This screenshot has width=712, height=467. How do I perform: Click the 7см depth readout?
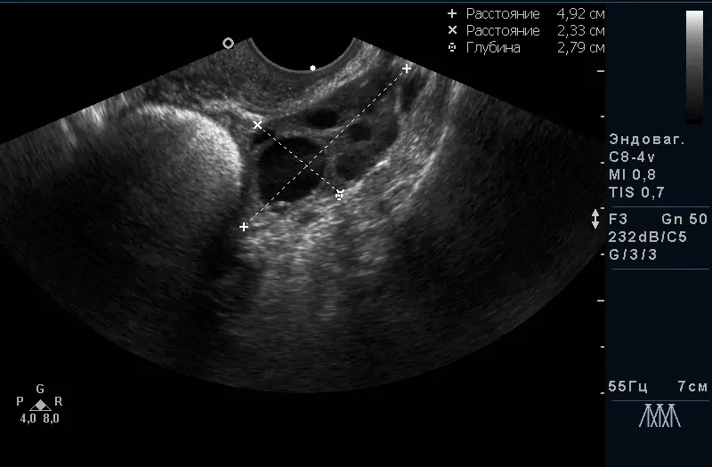tap(691, 387)
